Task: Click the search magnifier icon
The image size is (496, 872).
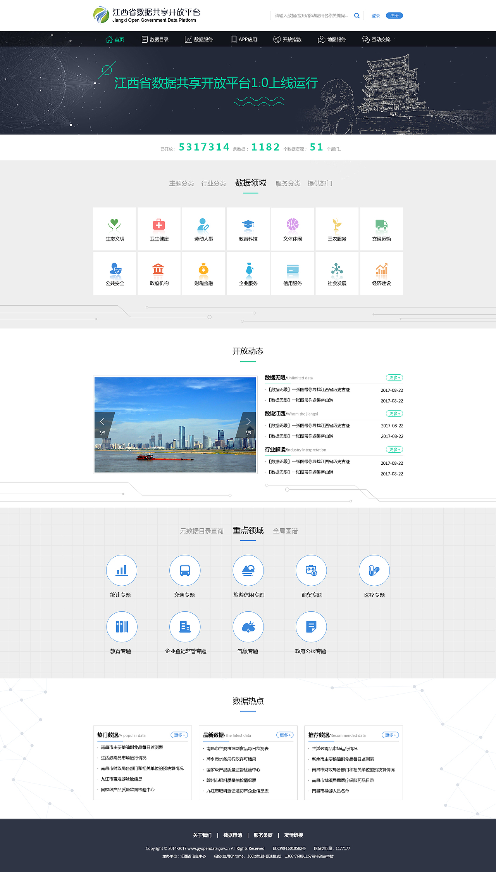Action: tap(357, 16)
